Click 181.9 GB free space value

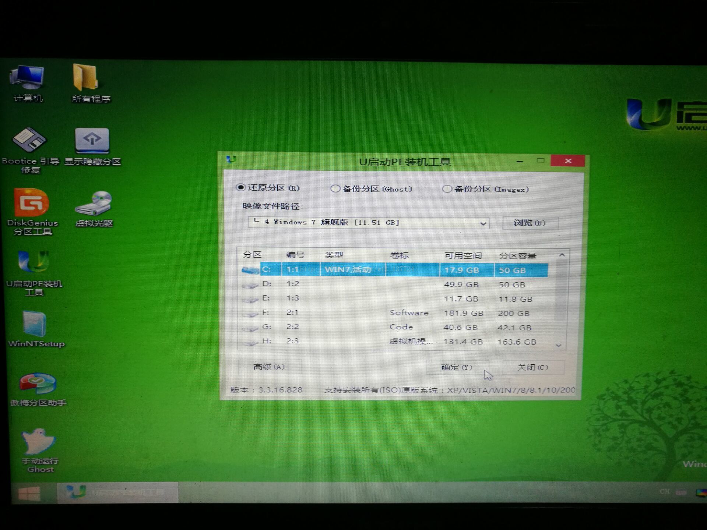click(464, 313)
